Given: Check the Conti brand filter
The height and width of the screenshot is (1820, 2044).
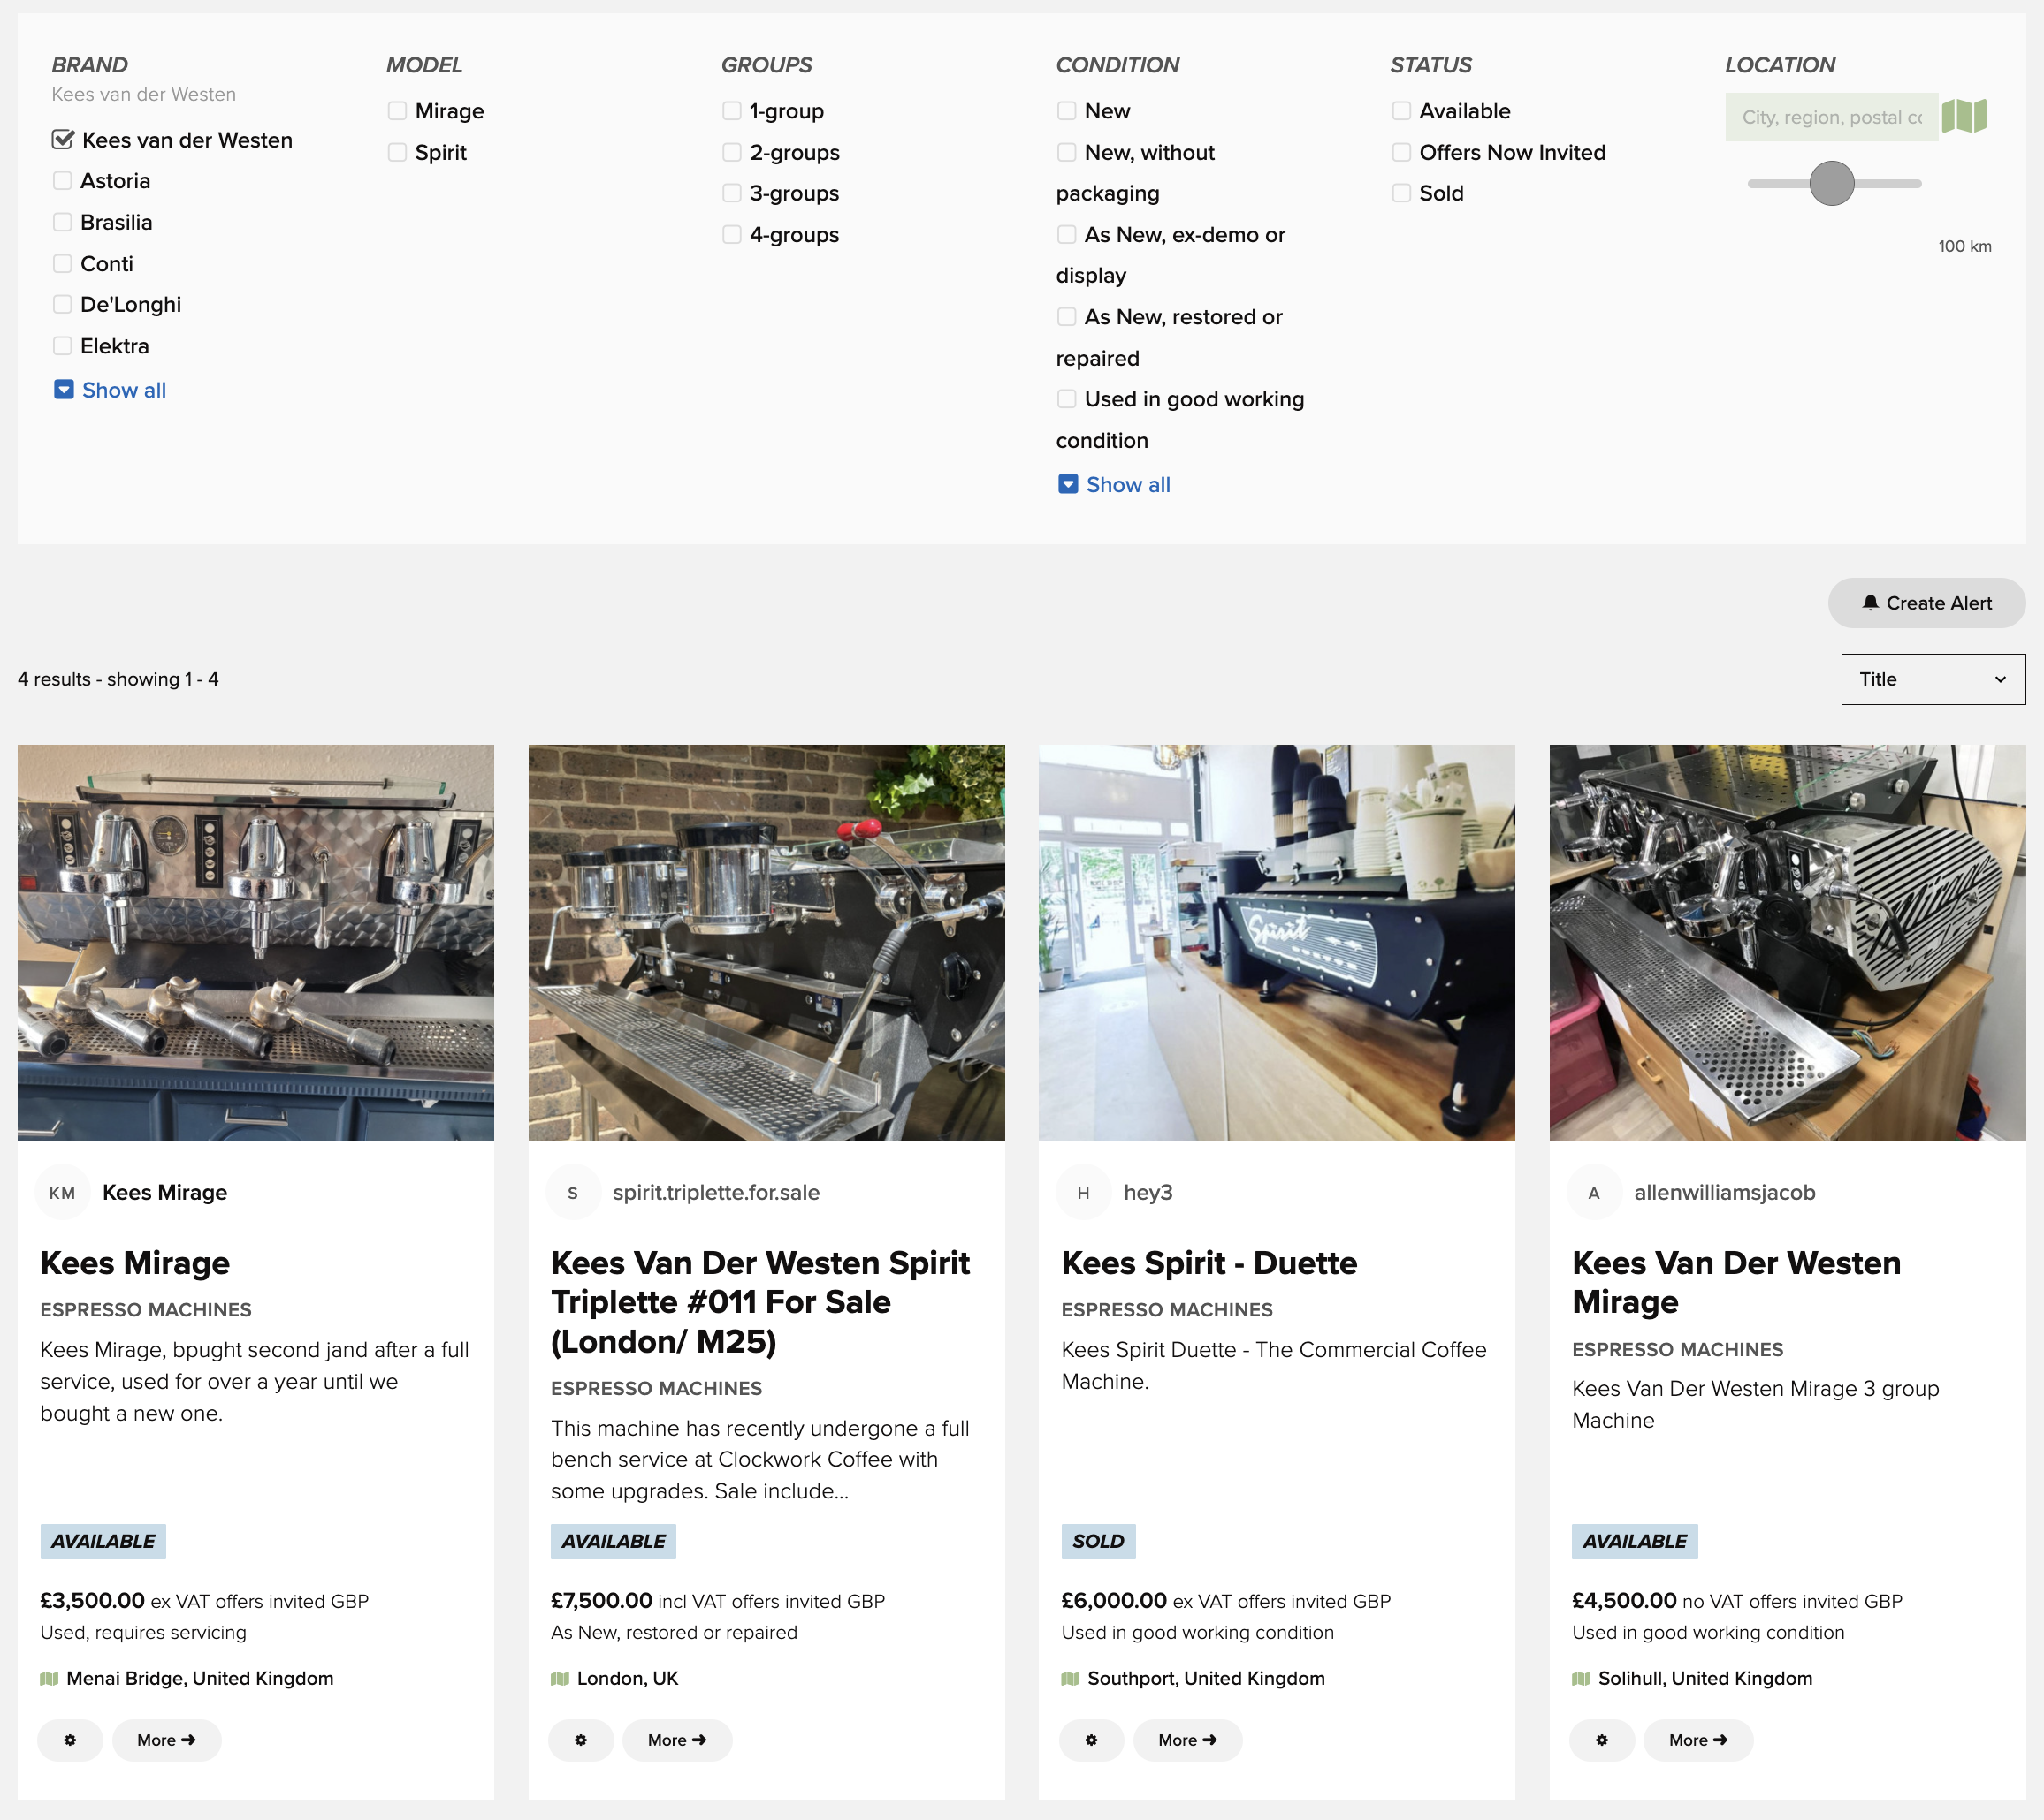Looking at the screenshot, I should [x=62, y=264].
